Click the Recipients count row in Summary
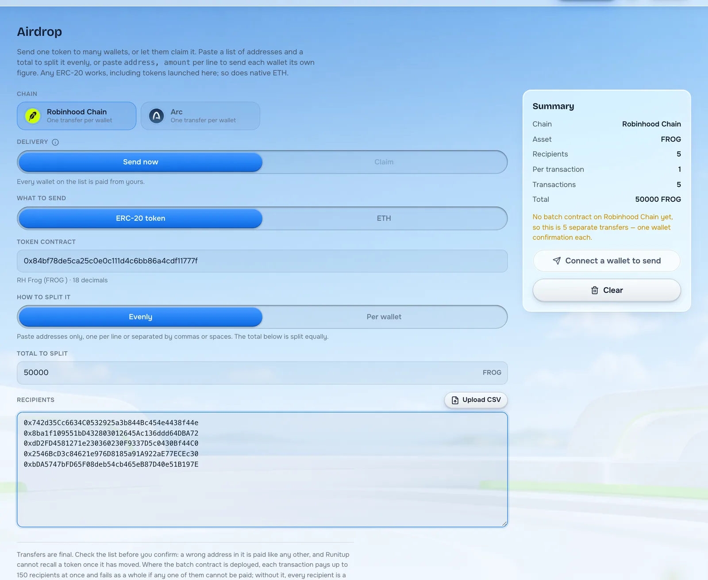This screenshot has height=580, width=708. pos(607,154)
